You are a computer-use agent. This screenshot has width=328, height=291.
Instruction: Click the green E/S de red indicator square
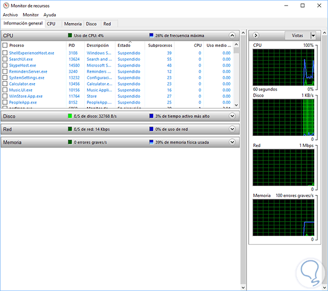click(70, 129)
